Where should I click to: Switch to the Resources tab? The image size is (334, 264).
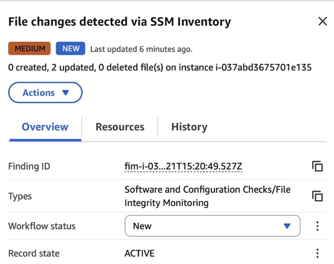point(119,127)
